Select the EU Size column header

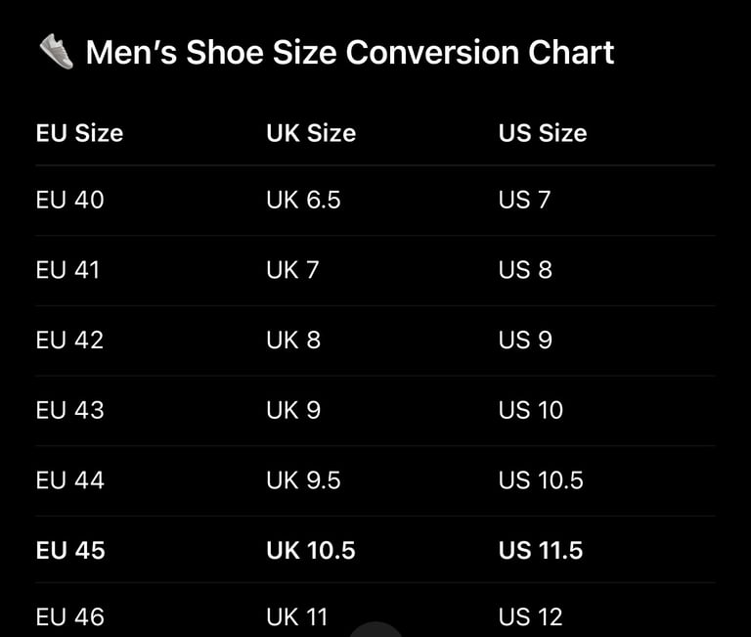click(79, 133)
